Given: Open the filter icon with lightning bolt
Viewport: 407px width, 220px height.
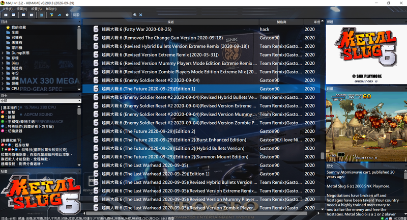Looking at the screenshot, I should 52,15.
